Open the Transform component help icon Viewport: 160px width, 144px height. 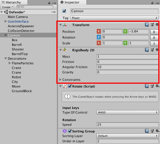[x=147, y=25]
